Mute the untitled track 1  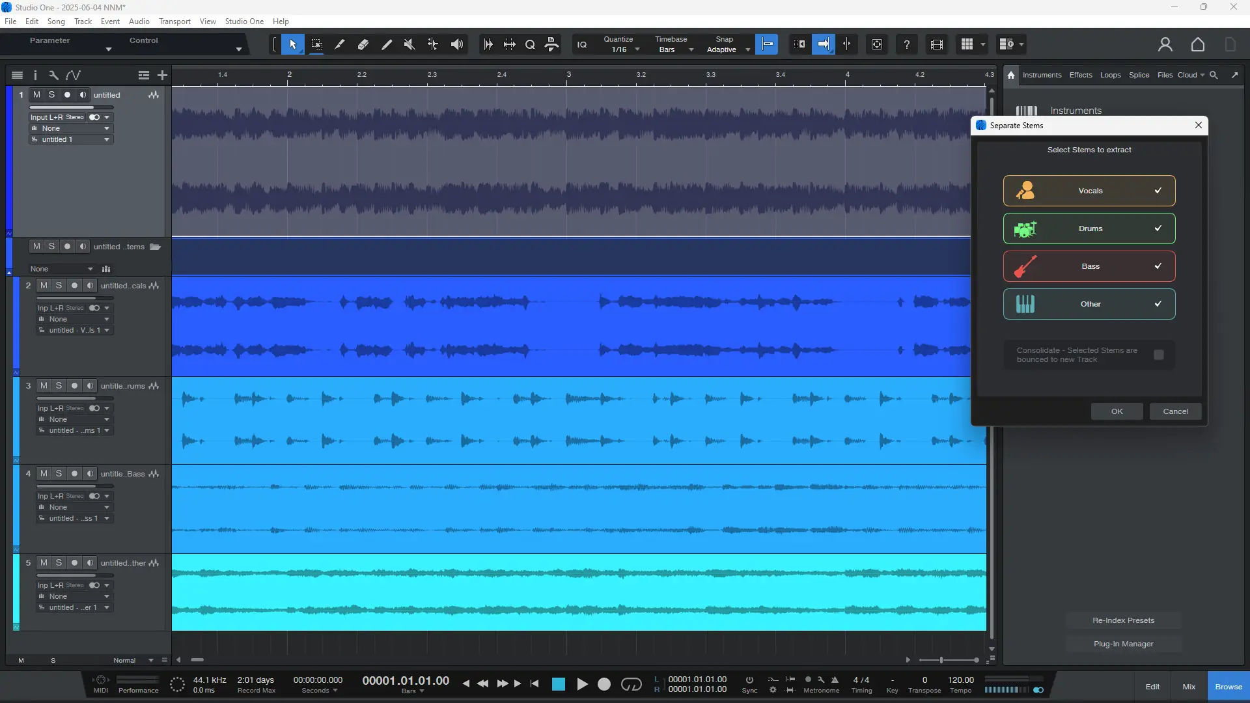(37, 95)
